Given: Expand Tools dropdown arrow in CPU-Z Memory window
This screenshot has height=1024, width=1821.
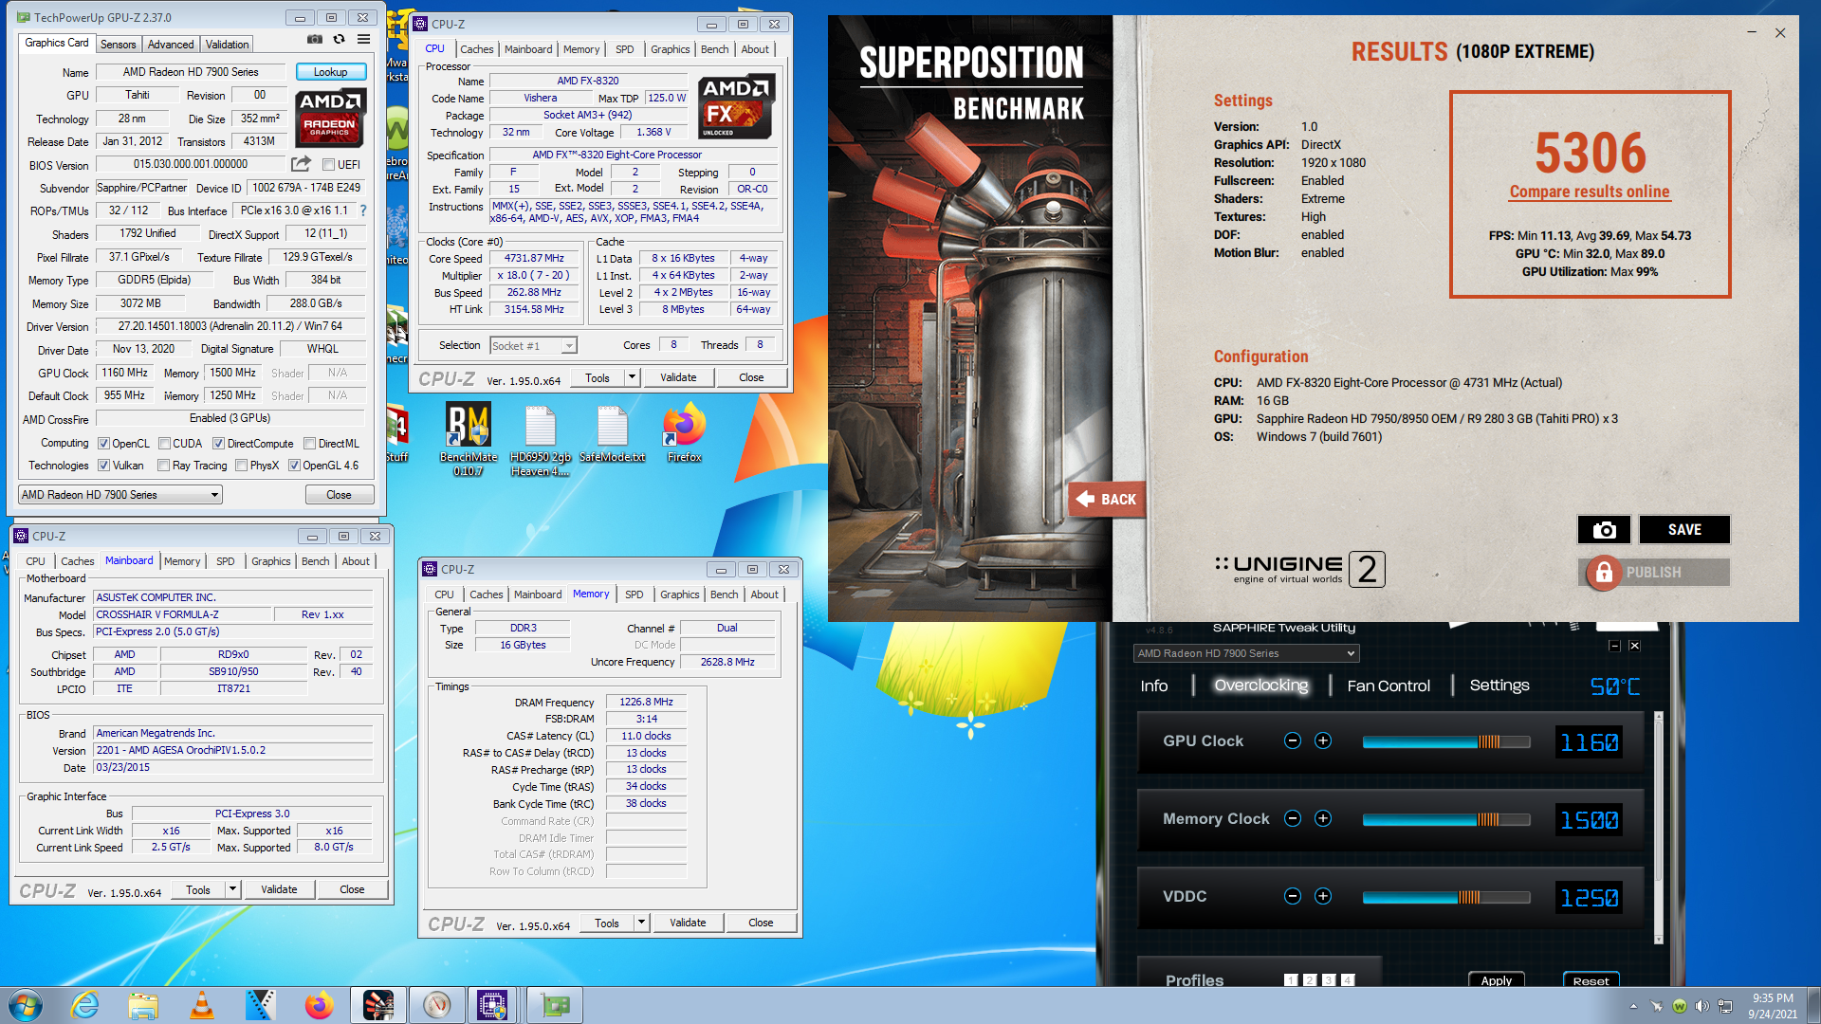Looking at the screenshot, I should [641, 923].
